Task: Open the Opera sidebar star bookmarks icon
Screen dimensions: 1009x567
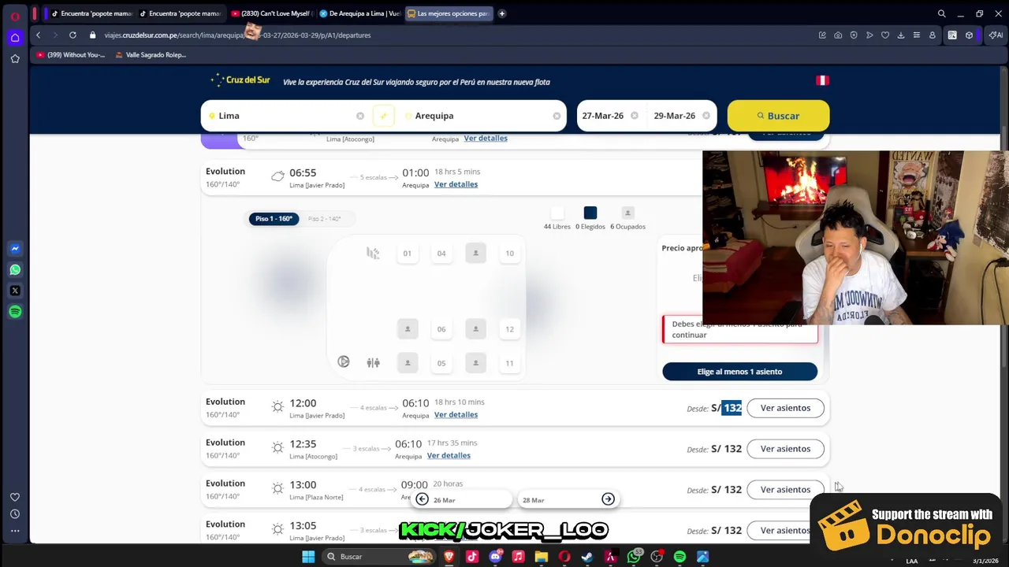Action: pyautogui.click(x=15, y=58)
